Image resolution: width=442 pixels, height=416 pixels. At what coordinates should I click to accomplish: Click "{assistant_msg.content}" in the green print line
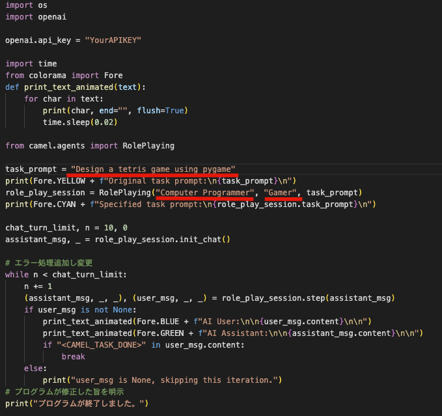pyautogui.click(x=343, y=333)
